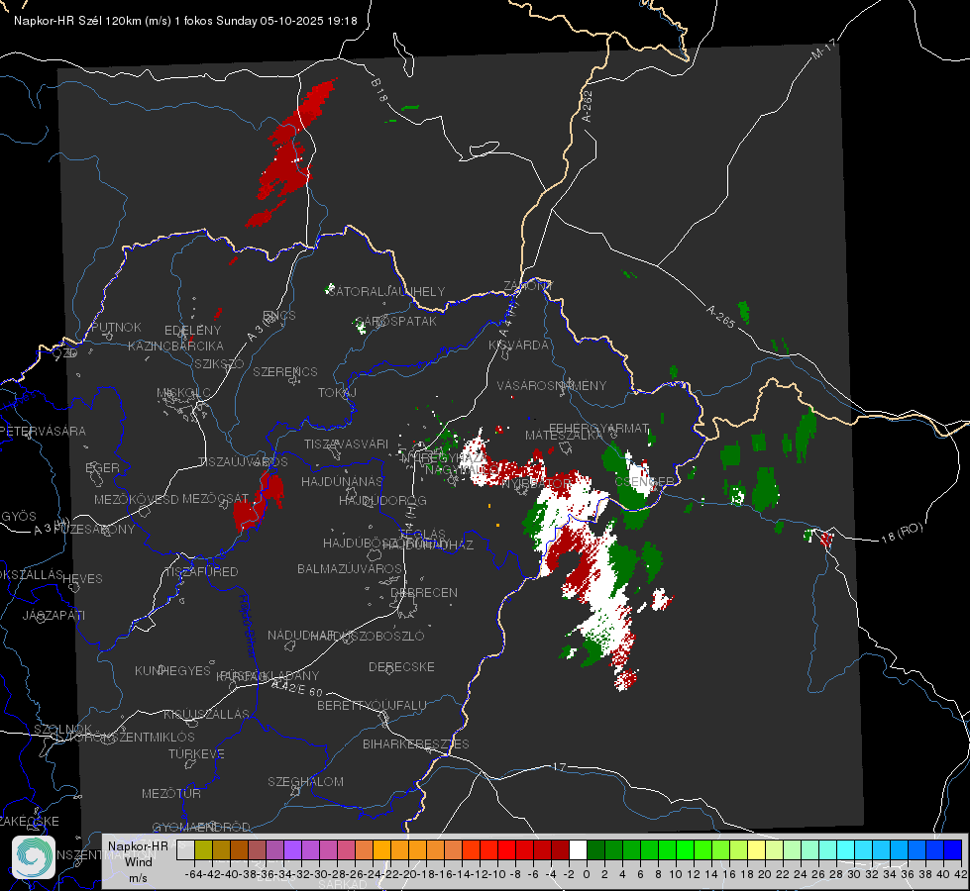
Task: Click the 'Napkor-HR Wind m/s' legend label
Action: 138,861
